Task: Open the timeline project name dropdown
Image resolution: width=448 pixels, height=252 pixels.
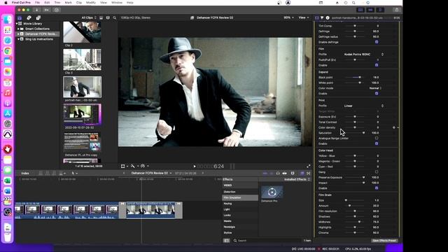Action: pos(151,173)
